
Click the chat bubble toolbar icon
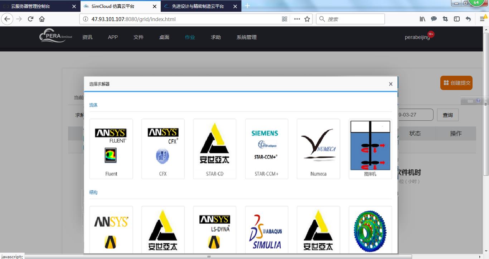click(434, 19)
